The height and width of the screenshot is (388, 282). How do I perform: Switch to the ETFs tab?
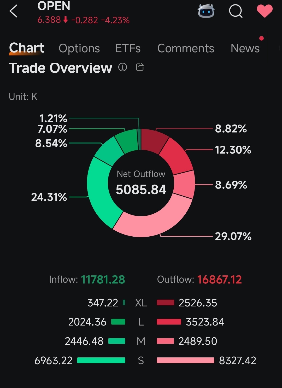coord(128,48)
